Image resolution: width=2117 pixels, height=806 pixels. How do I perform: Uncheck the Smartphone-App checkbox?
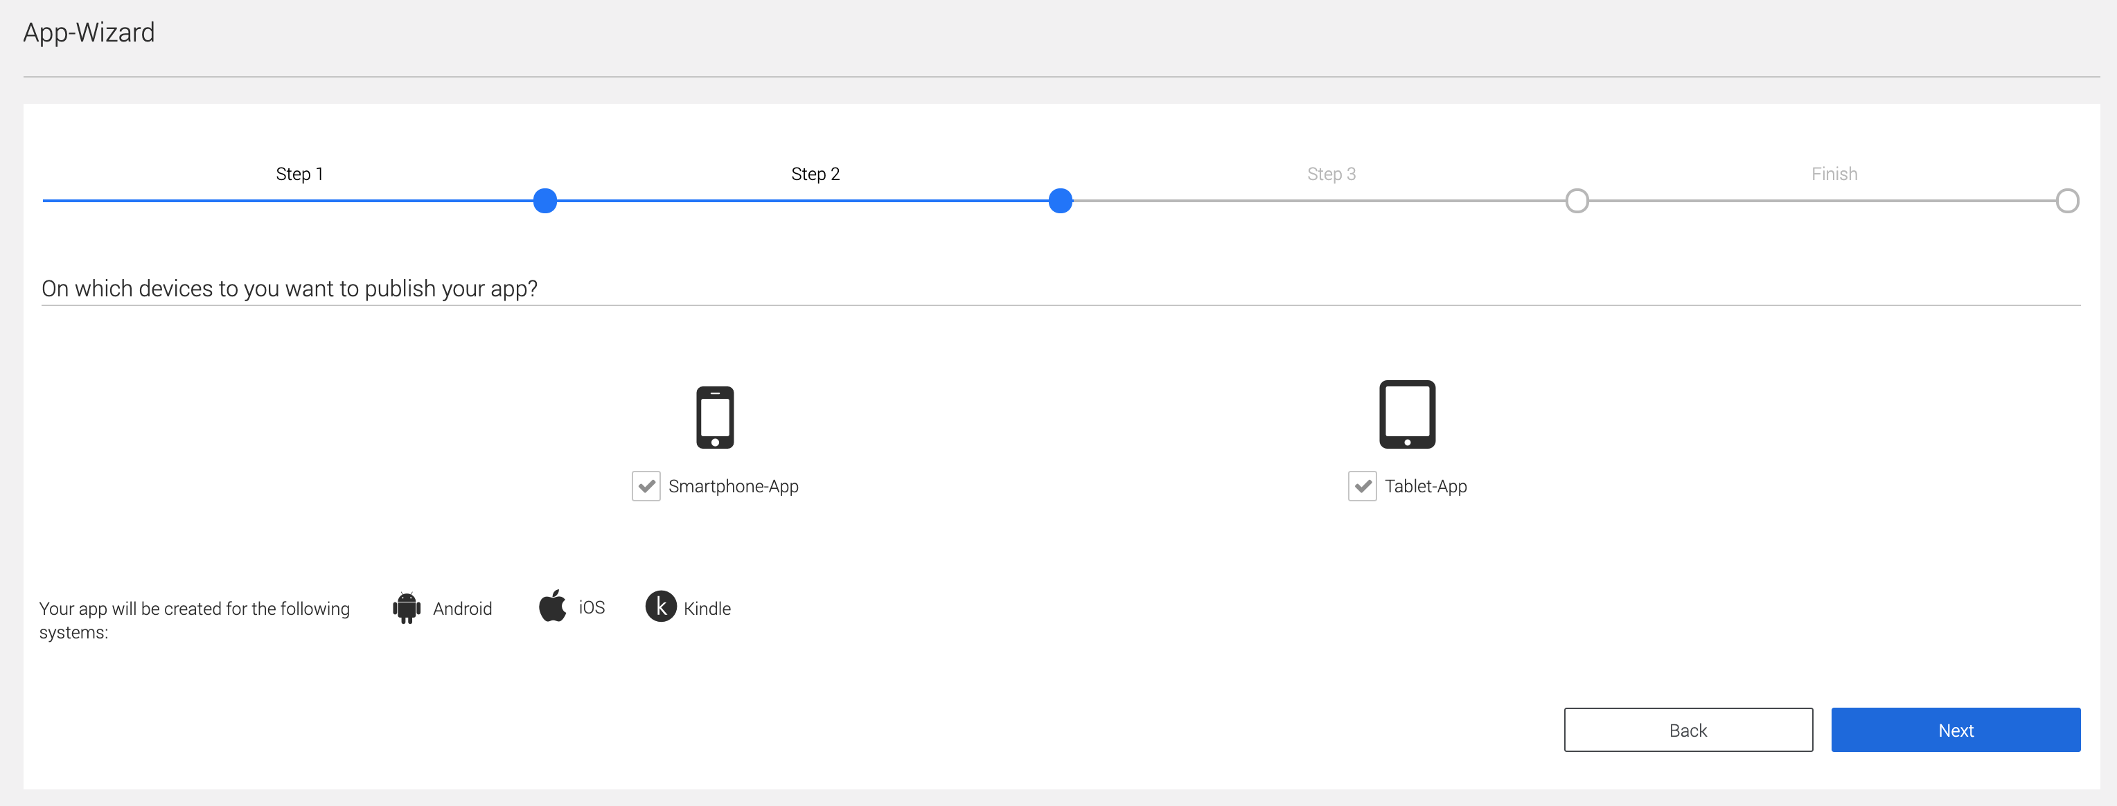point(646,486)
